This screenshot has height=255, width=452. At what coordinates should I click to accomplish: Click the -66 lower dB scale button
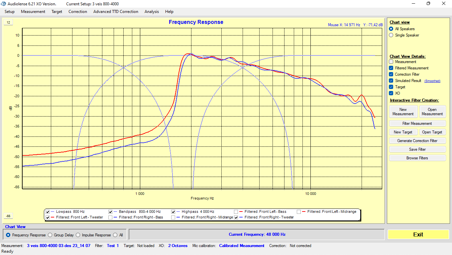coord(8,216)
